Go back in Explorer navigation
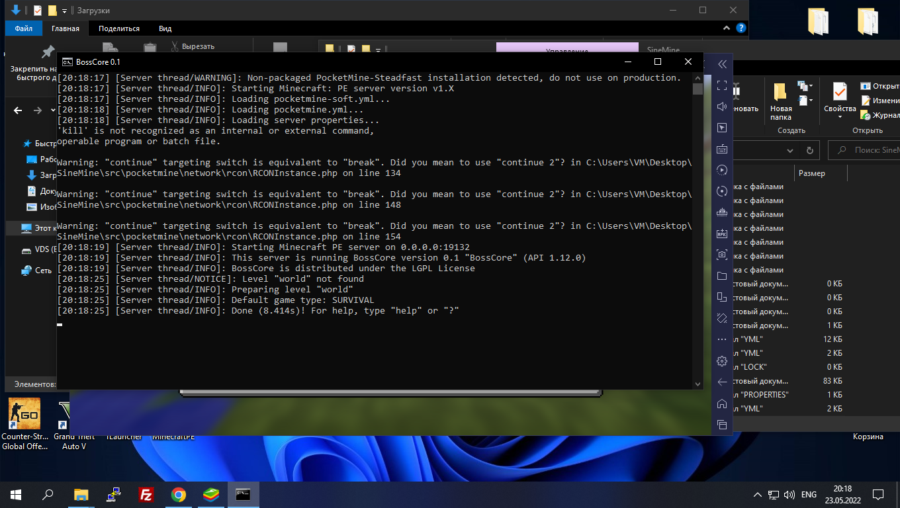 [18, 110]
